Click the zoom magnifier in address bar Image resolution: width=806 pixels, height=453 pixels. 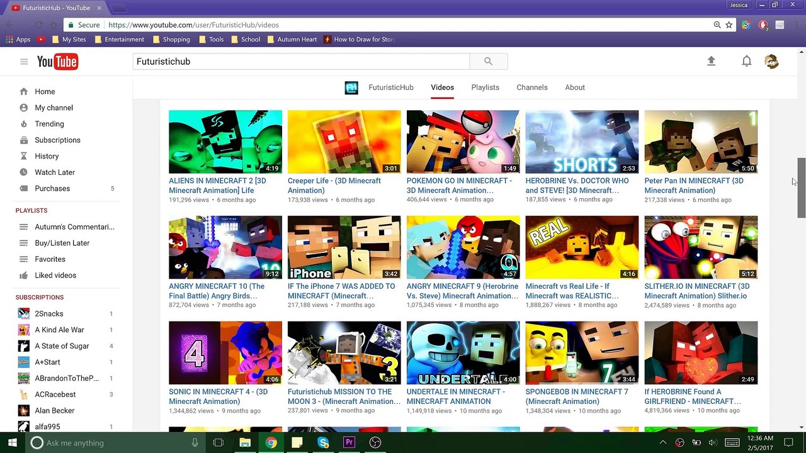point(717,25)
